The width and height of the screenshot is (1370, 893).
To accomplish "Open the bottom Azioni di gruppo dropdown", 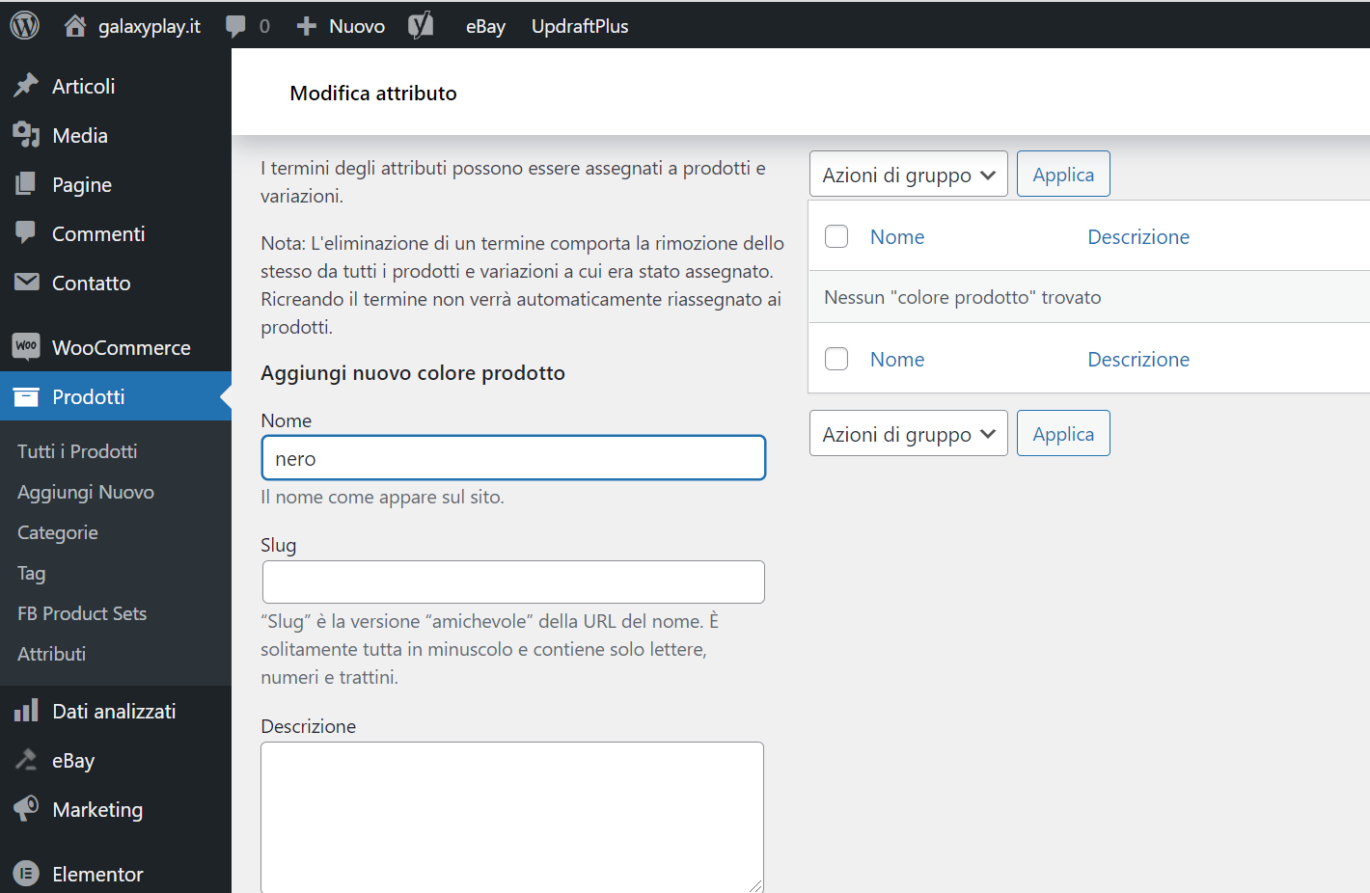I will point(908,434).
